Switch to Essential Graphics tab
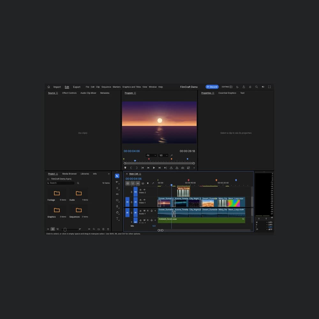The image size is (319, 319). tap(227, 93)
